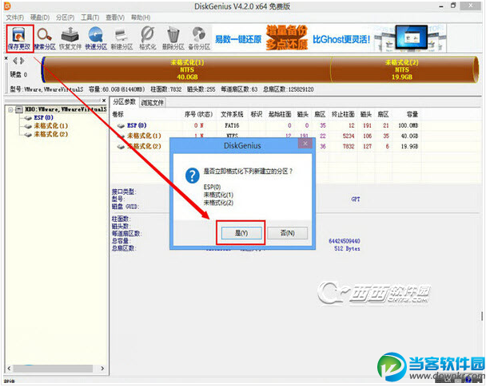Start the 快速分区 quick partition tool

pyautogui.click(x=96, y=38)
